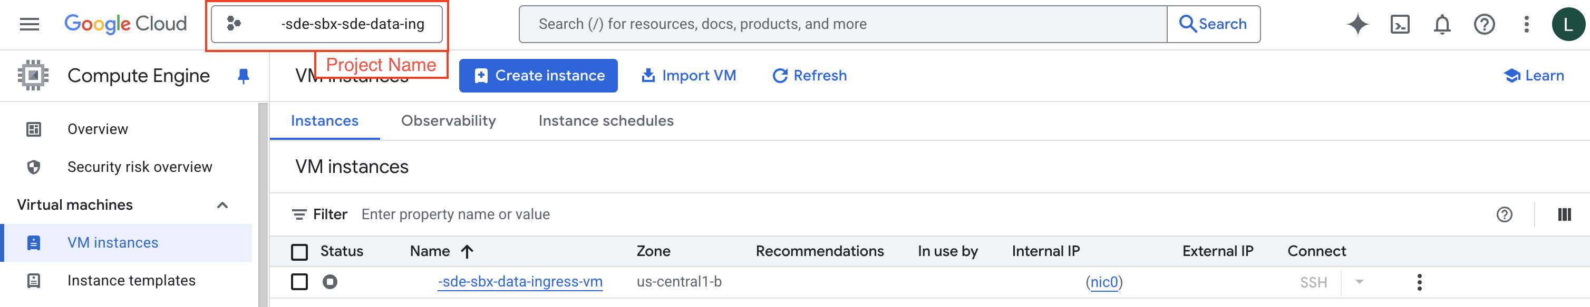Viewport: 1590px width, 307px height.
Task: Click the Create instance button
Action: click(x=538, y=76)
